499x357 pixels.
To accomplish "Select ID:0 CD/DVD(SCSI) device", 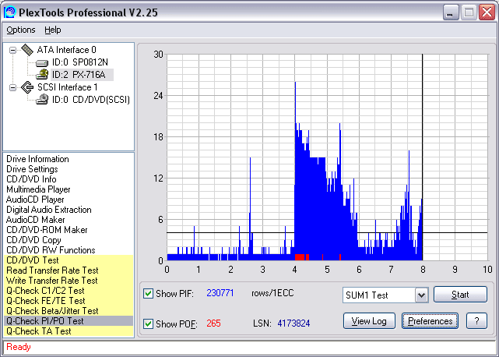I will tap(91, 100).
